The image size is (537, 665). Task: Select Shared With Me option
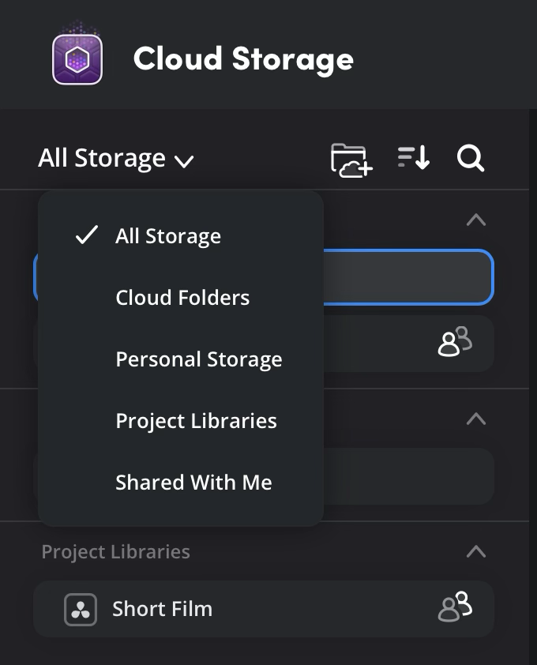pyautogui.click(x=193, y=482)
